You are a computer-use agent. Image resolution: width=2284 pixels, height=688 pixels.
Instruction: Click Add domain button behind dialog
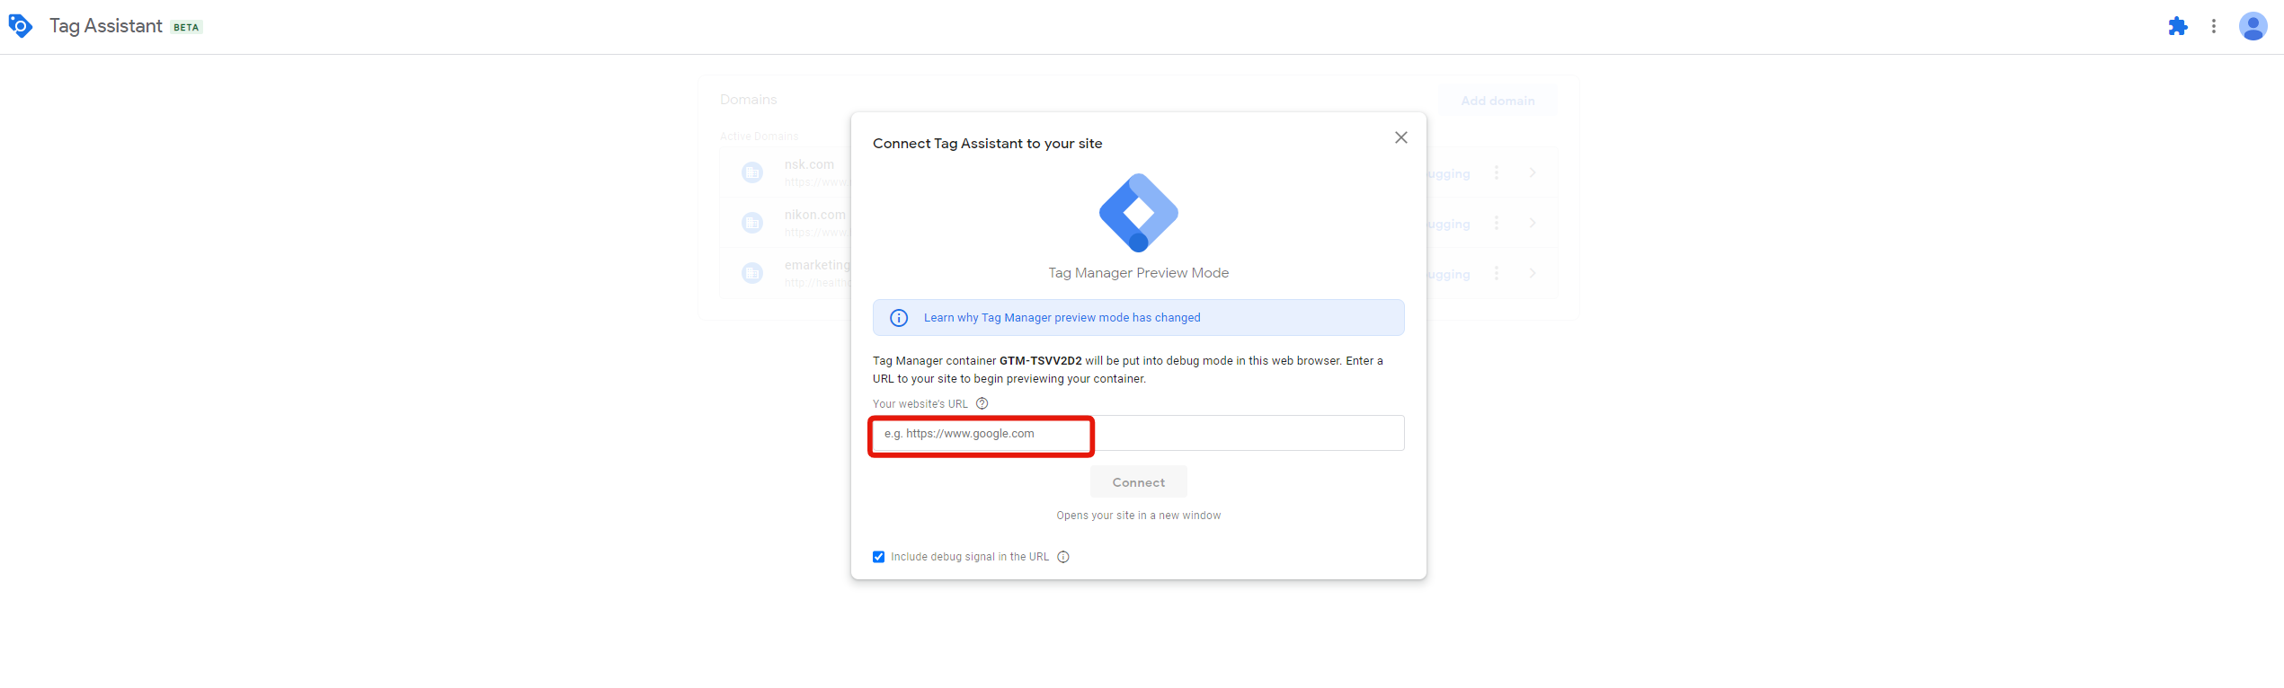pos(1497,101)
